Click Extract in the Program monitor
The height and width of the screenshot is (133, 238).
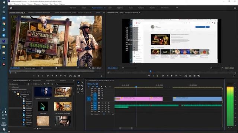click(x=190, y=76)
